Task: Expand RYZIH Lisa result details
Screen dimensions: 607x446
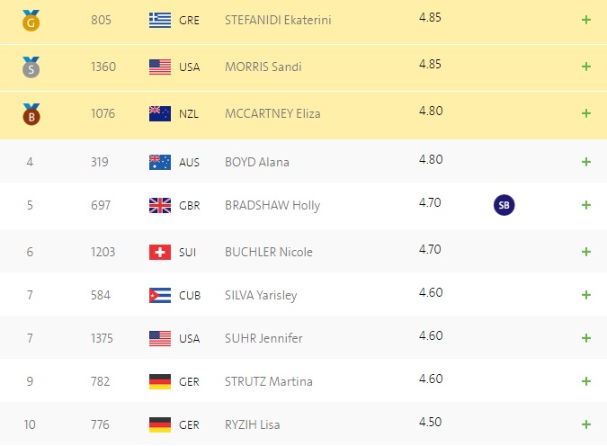Action: tap(586, 424)
